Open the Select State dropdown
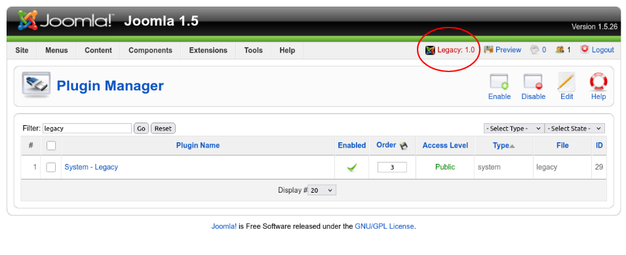The width and height of the screenshot is (626, 255). click(574, 128)
